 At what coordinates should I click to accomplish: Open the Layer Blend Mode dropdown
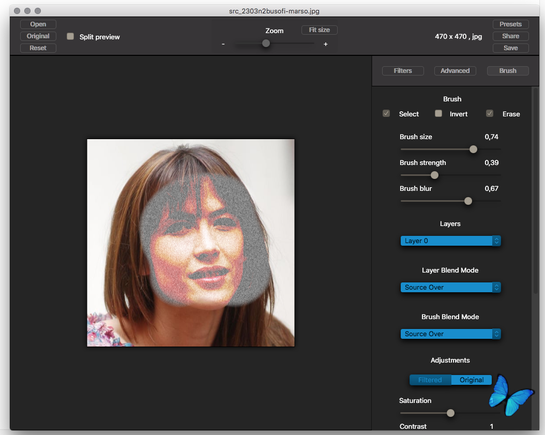[450, 288]
